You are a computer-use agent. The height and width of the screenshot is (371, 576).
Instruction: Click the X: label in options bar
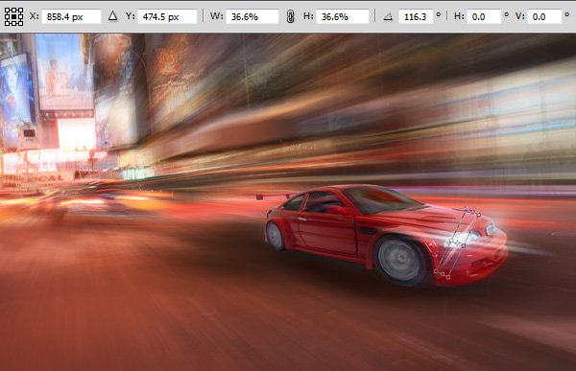click(34, 16)
